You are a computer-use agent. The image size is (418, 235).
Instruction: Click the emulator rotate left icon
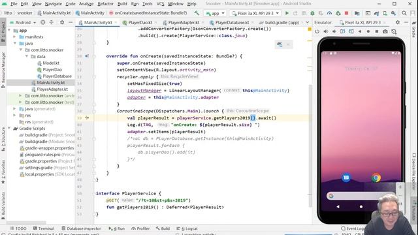point(342,31)
